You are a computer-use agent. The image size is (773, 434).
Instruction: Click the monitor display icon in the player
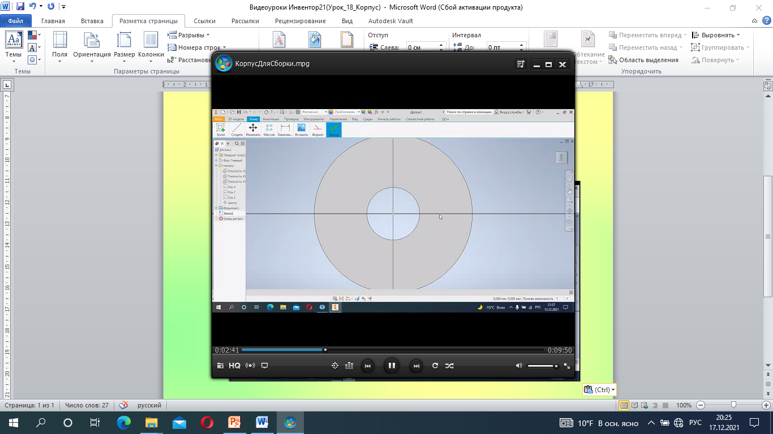click(264, 366)
